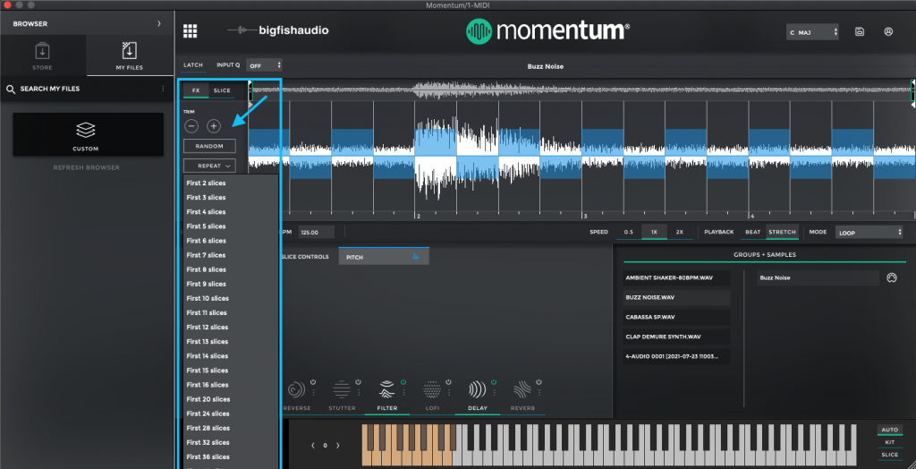The image size is (916, 469).
Task: Open the dotted options under the Delay power button
Action: [x=494, y=392]
